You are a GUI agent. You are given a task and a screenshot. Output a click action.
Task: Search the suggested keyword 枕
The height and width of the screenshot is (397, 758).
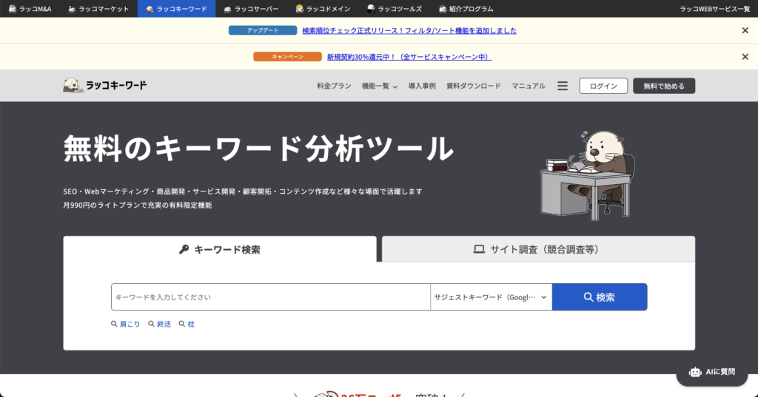(x=191, y=324)
